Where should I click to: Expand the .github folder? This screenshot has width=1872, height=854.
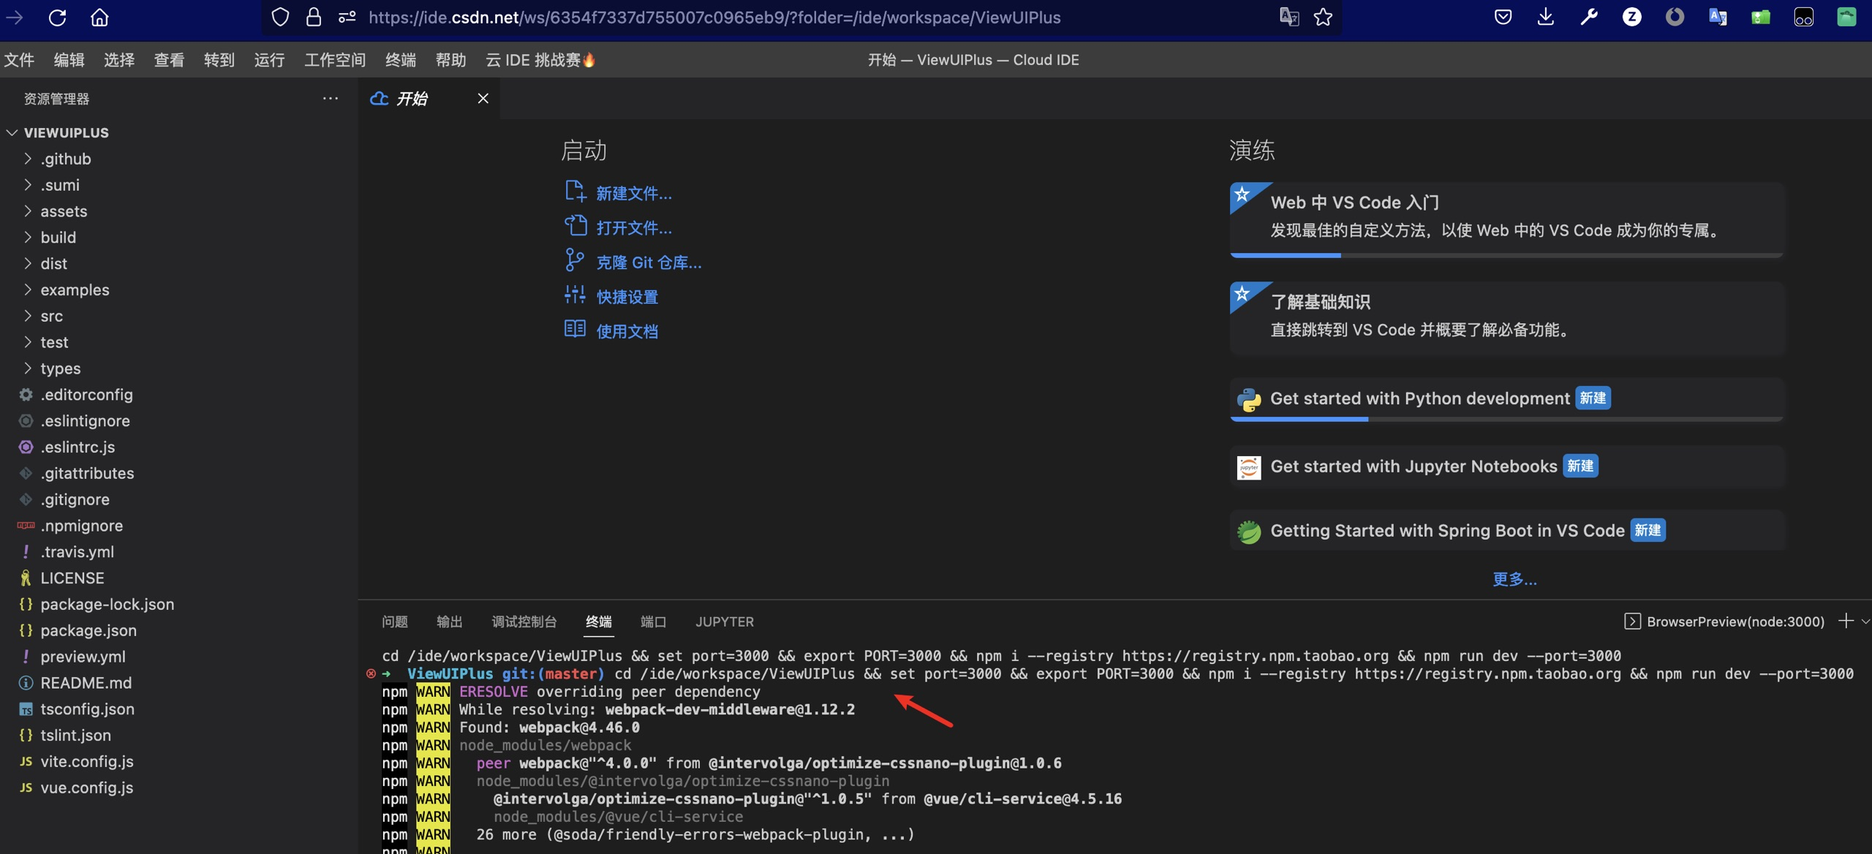(28, 158)
